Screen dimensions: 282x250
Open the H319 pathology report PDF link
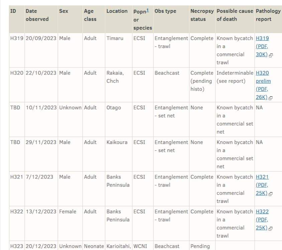[x=262, y=46]
